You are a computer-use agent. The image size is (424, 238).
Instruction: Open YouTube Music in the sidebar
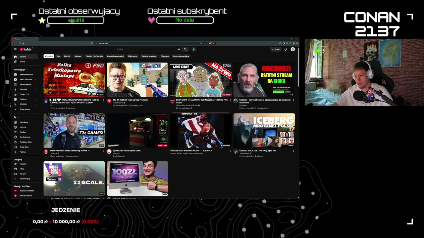click(x=26, y=196)
